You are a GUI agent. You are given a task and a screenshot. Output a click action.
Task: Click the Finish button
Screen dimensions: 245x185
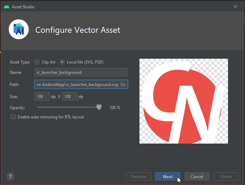click(x=226, y=177)
